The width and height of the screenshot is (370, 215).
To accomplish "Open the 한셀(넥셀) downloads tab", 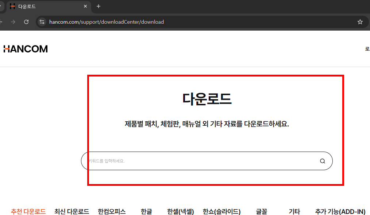I will pyautogui.click(x=180, y=211).
